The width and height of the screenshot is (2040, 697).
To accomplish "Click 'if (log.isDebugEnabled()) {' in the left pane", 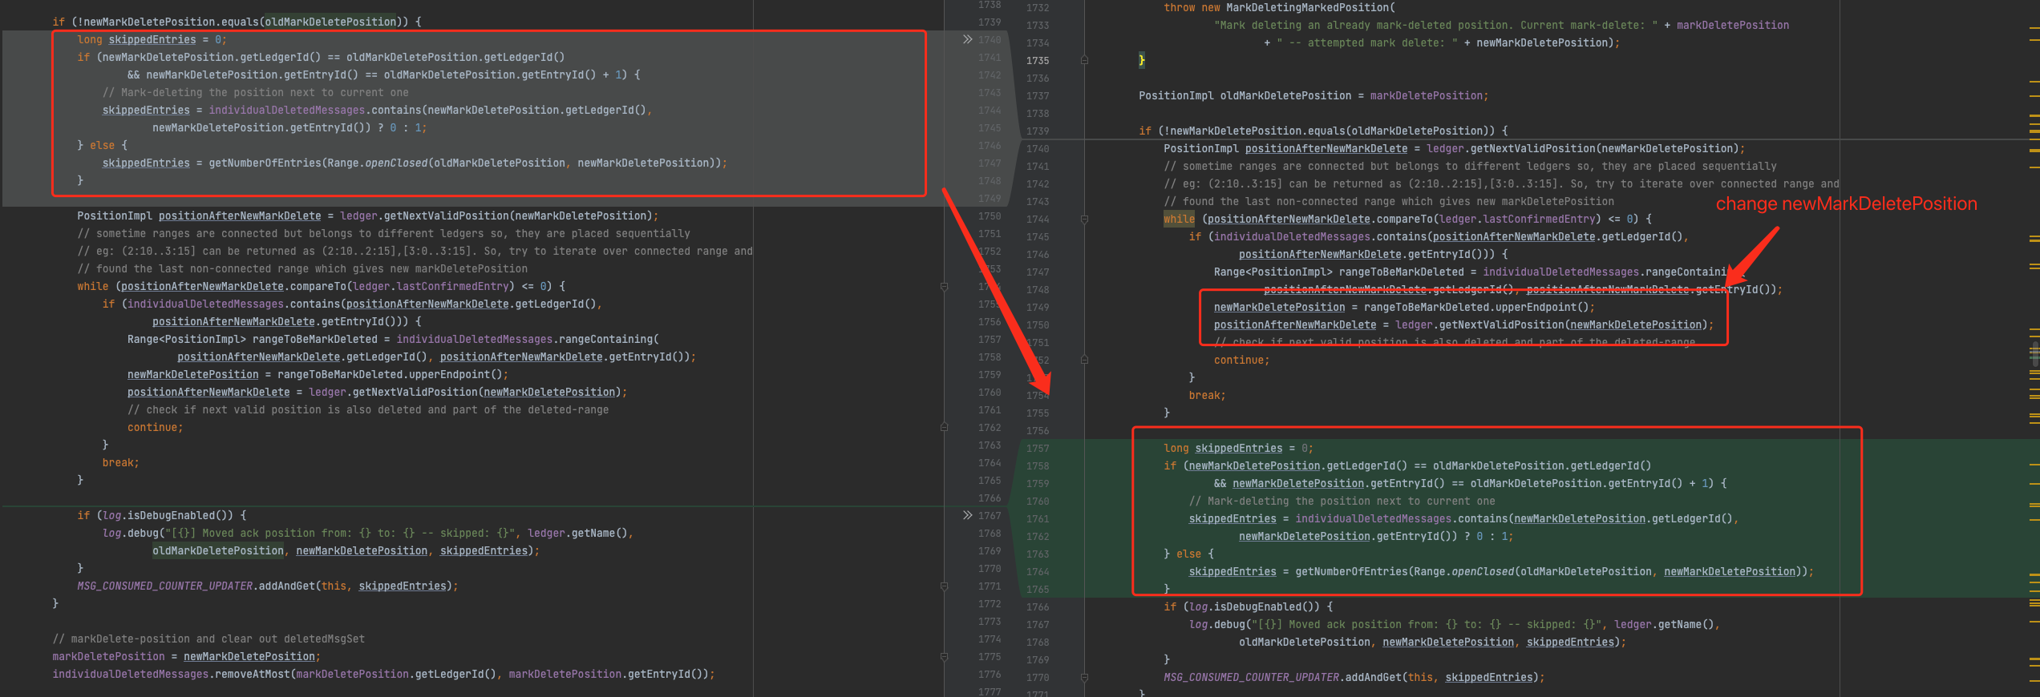I will (161, 515).
